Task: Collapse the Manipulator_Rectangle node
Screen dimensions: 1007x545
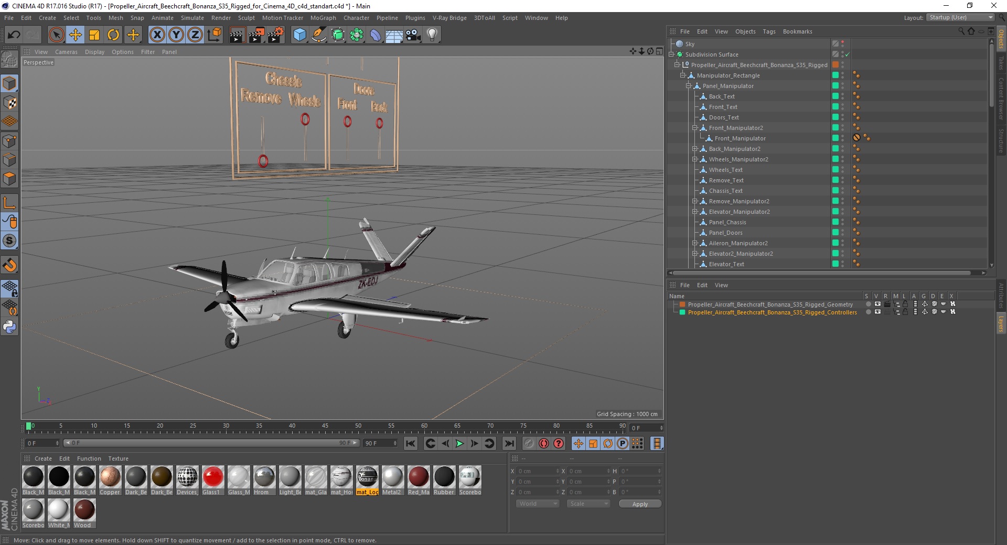Action: click(x=683, y=75)
